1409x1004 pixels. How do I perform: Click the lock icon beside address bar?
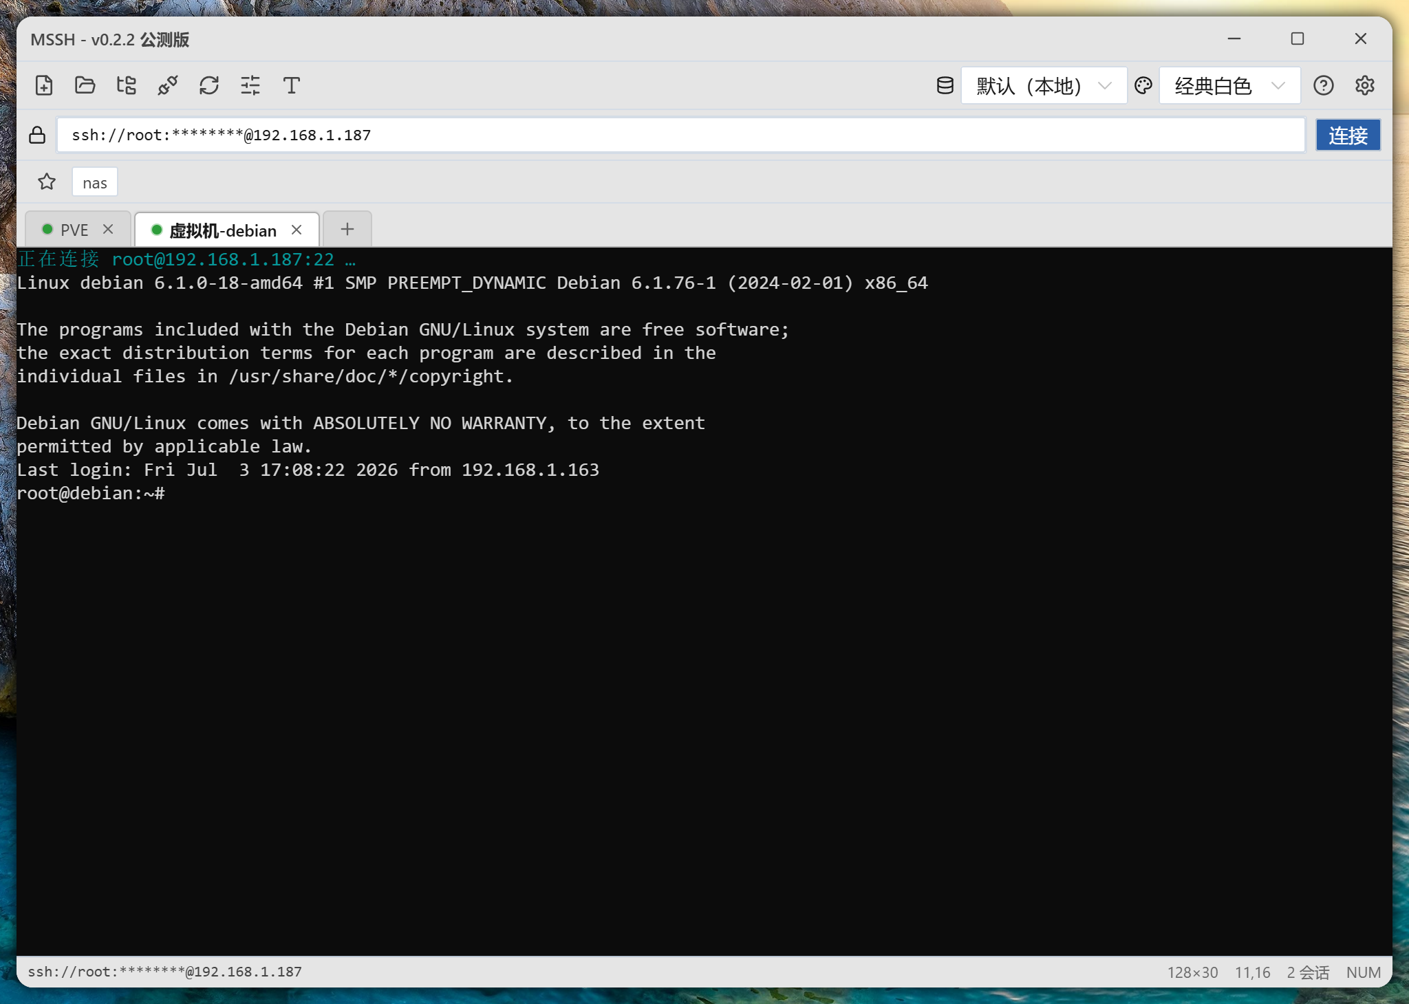pyautogui.click(x=37, y=135)
